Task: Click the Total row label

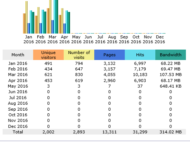Action: 18,132
